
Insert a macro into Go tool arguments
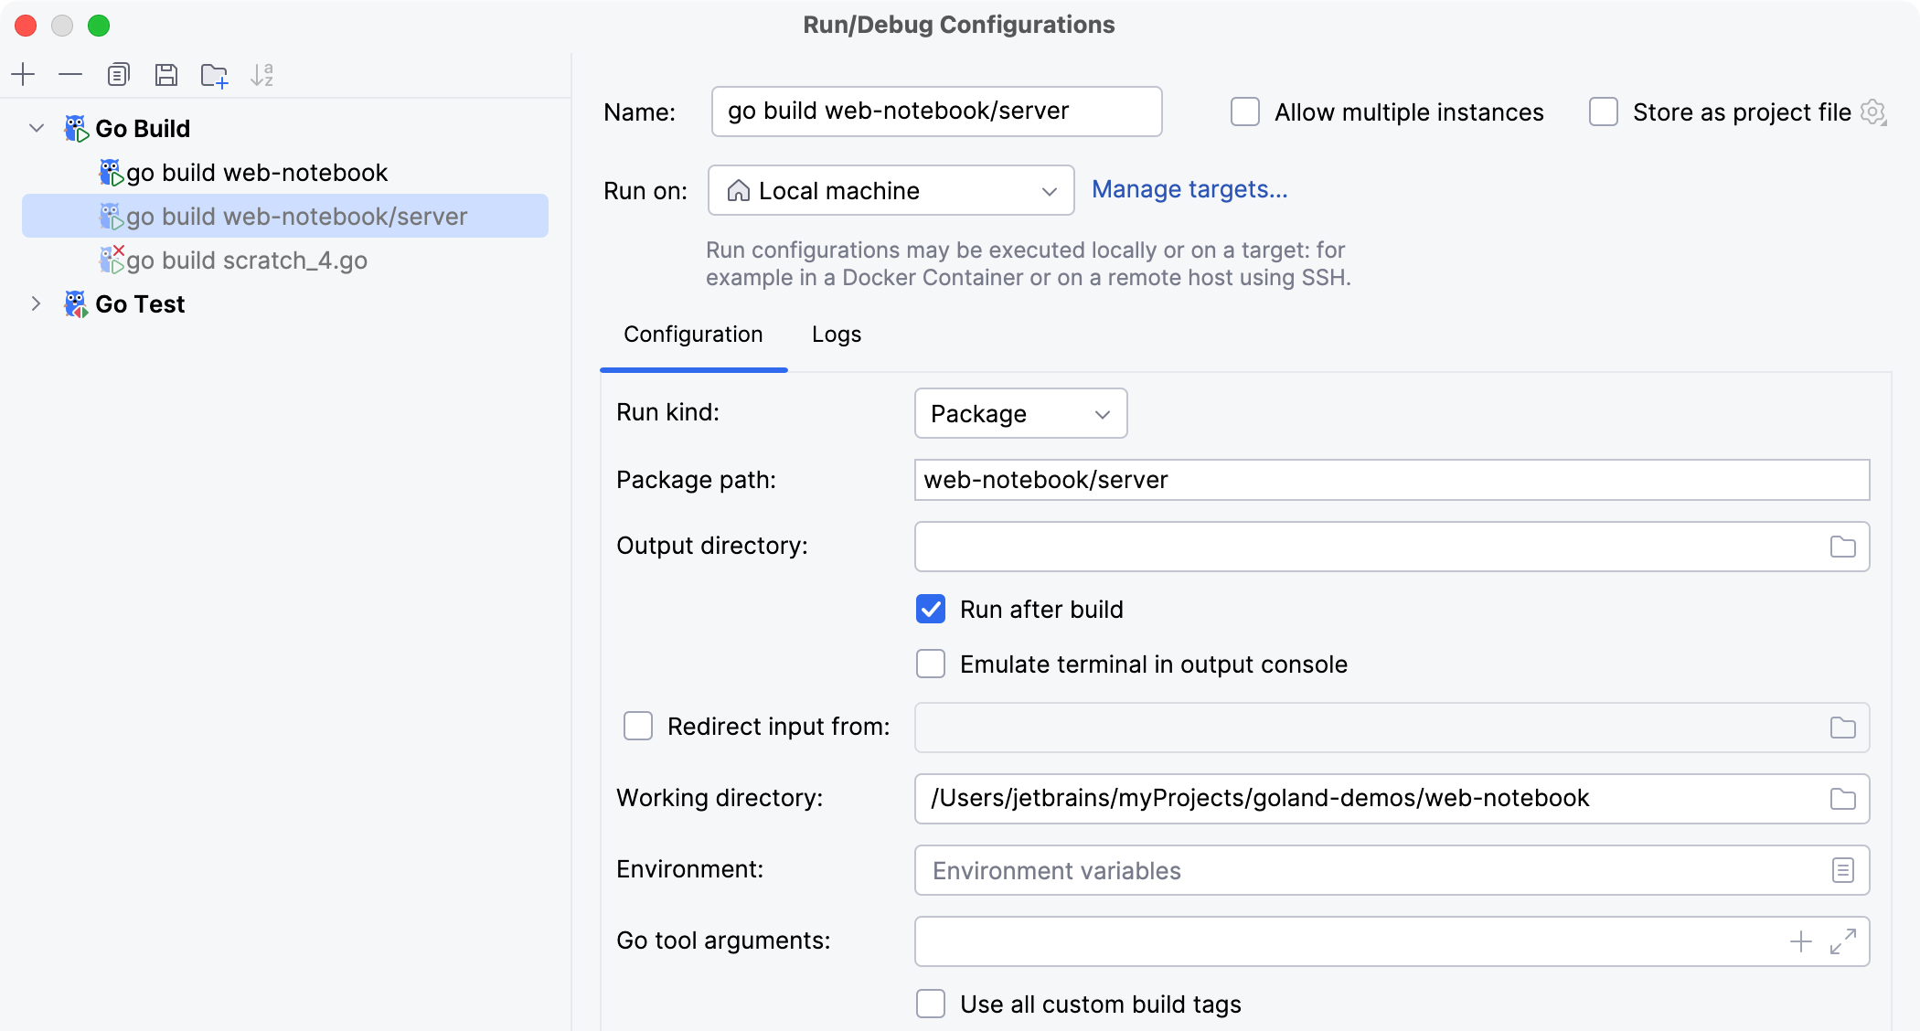coord(1800,941)
